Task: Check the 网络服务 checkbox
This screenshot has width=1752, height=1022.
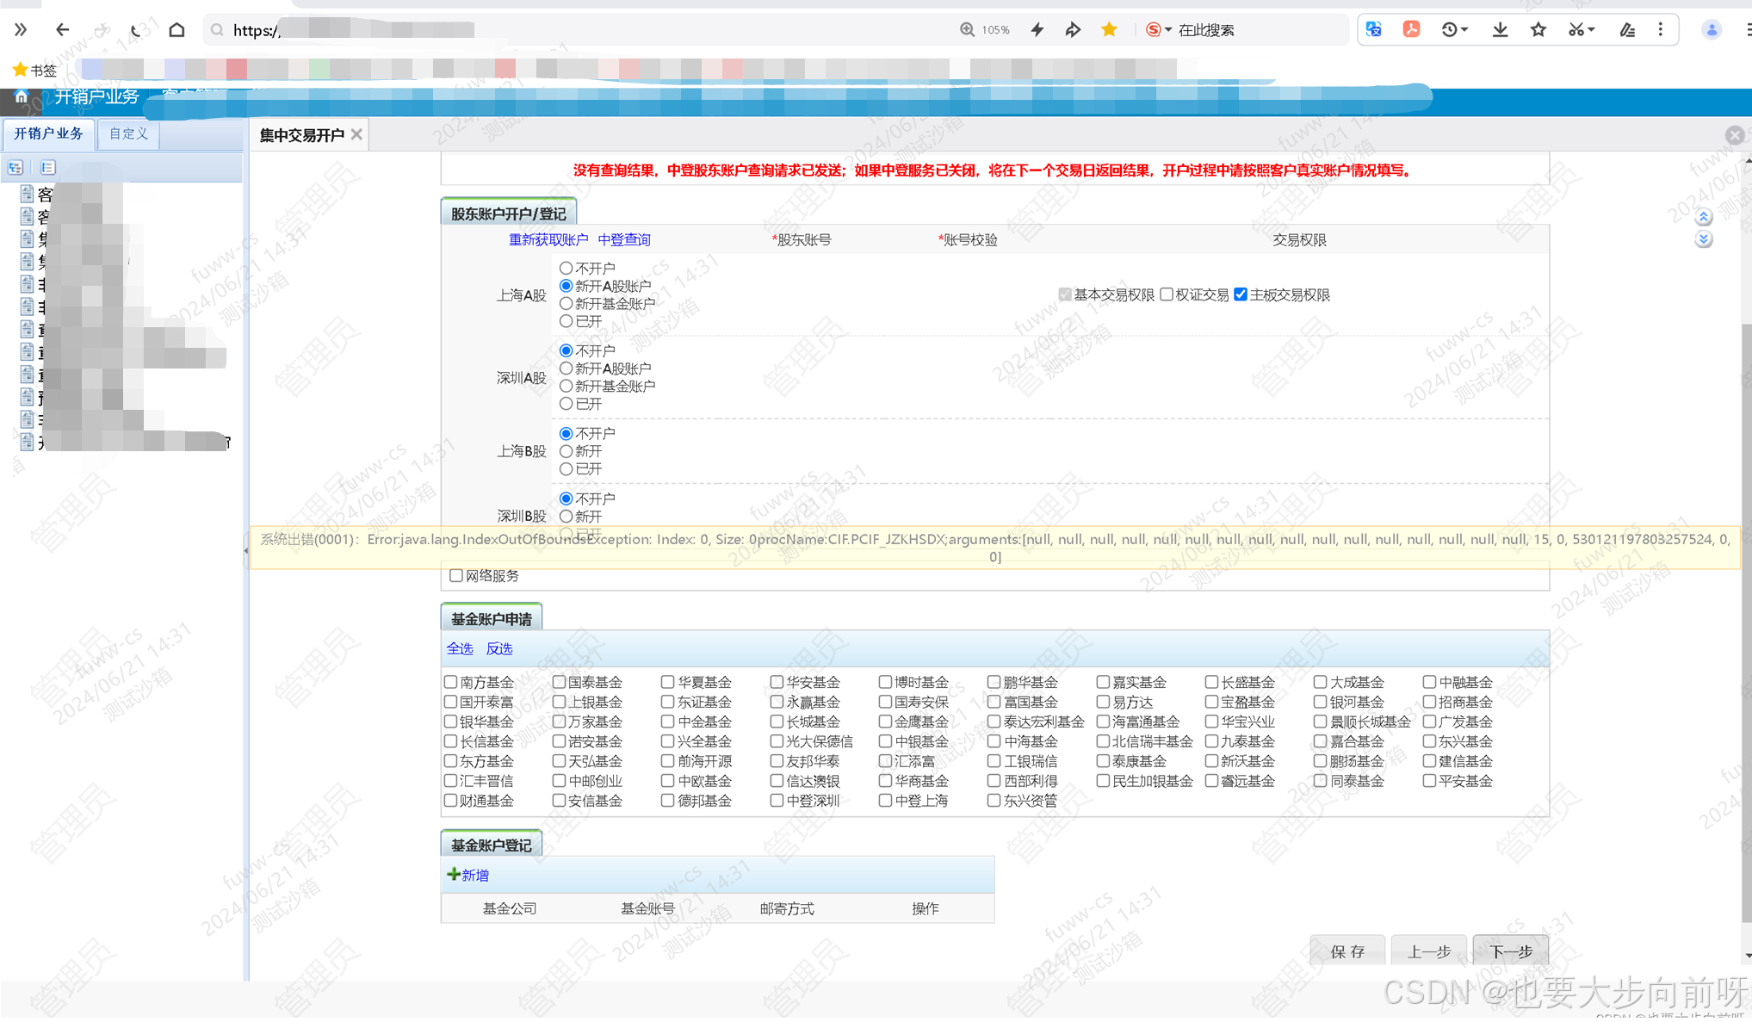Action: (x=456, y=575)
